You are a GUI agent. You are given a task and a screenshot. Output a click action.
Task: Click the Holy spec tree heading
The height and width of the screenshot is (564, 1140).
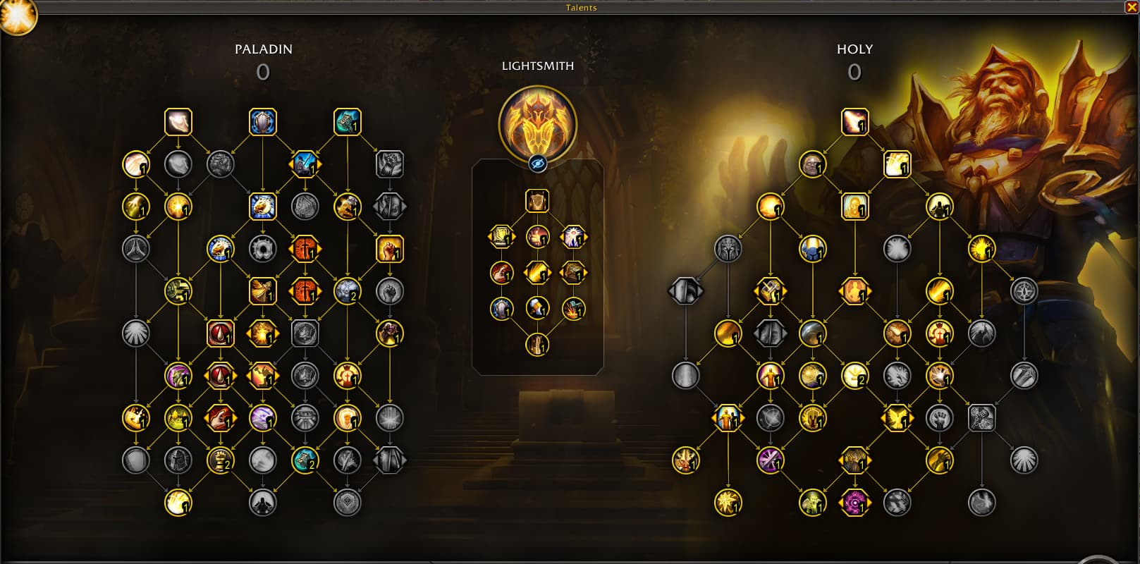854,49
